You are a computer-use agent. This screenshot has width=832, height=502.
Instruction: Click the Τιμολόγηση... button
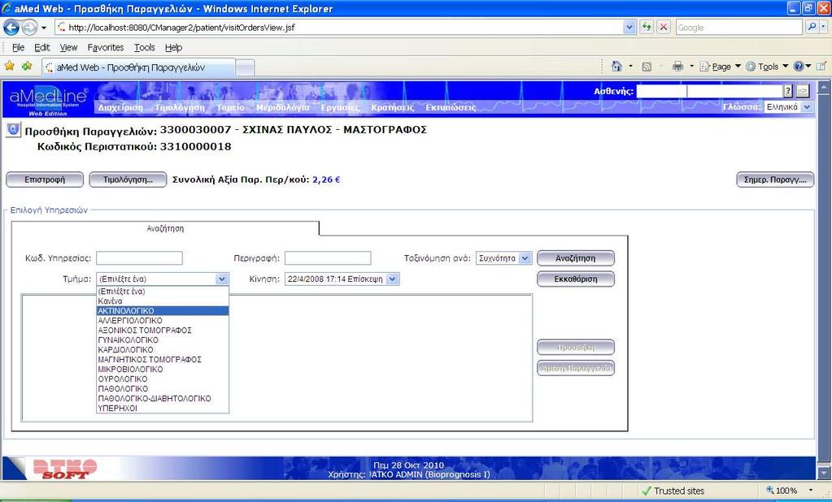pyautogui.click(x=128, y=180)
